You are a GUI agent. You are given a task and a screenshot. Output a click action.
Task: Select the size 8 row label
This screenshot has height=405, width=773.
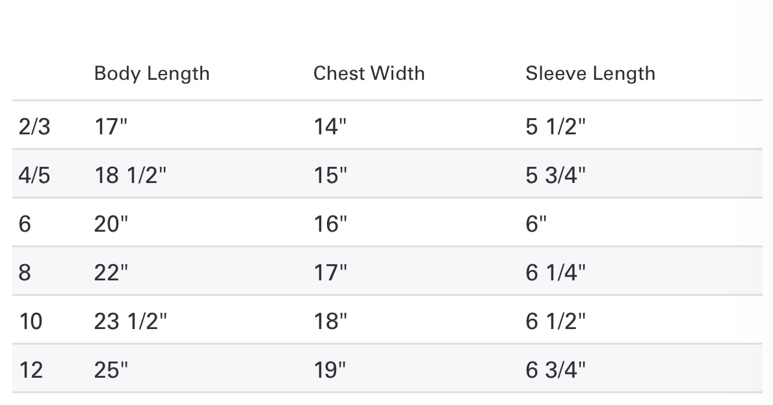click(25, 273)
